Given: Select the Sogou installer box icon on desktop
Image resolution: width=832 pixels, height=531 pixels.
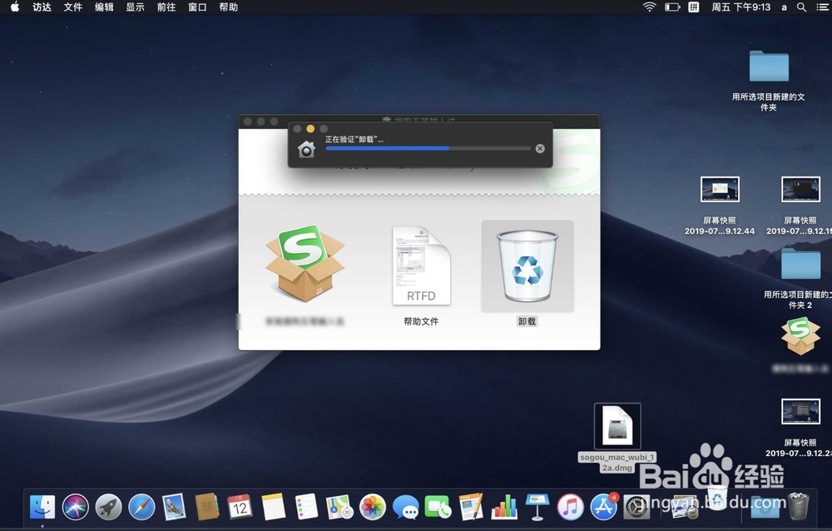Looking at the screenshot, I should (800, 336).
